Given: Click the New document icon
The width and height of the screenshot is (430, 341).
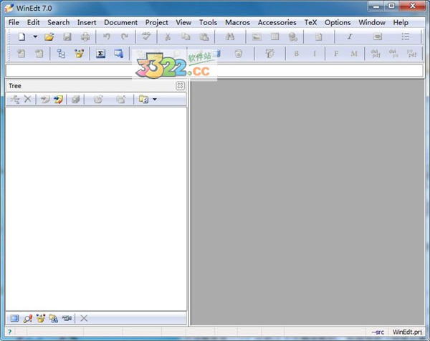Looking at the screenshot, I should coord(21,37).
